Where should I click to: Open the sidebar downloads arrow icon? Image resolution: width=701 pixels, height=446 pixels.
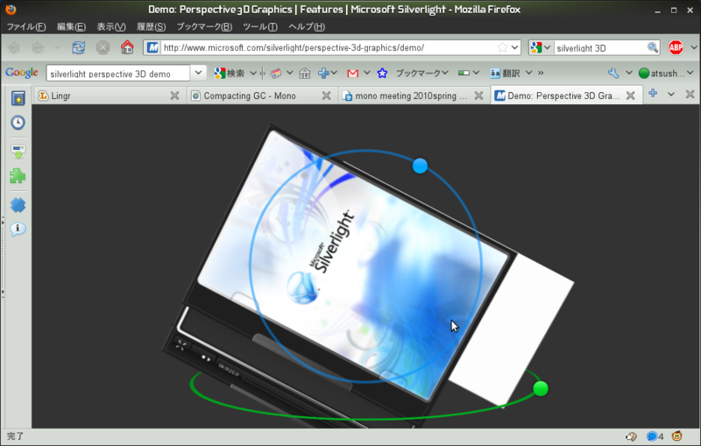click(x=18, y=152)
